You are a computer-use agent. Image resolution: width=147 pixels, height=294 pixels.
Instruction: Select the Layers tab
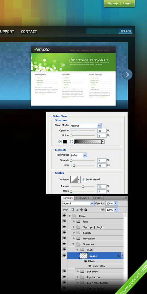click(68, 198)
